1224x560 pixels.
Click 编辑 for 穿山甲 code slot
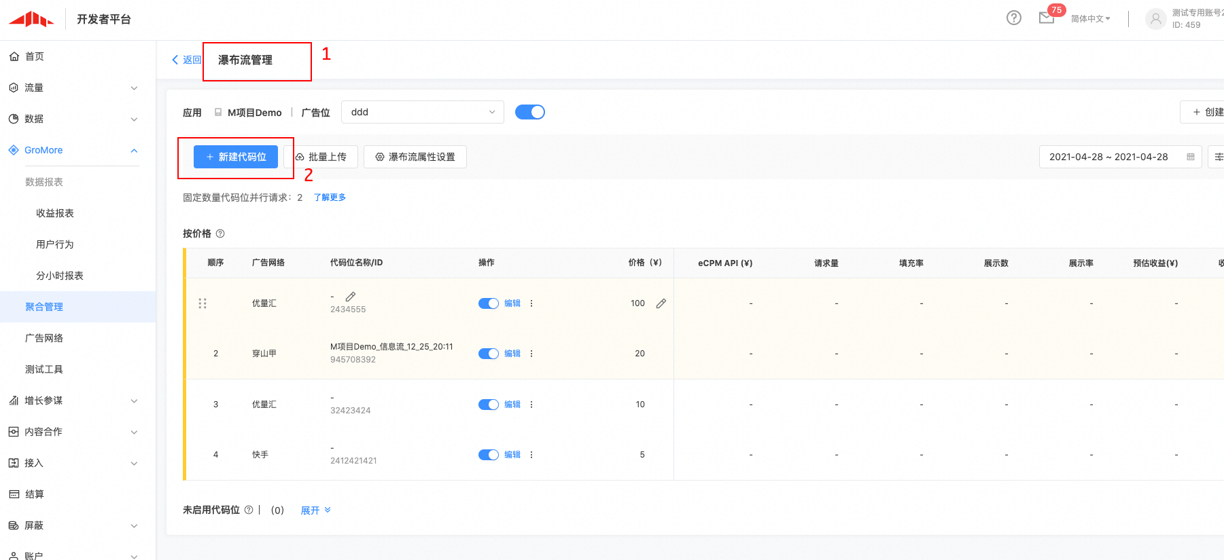click(512, 354)
